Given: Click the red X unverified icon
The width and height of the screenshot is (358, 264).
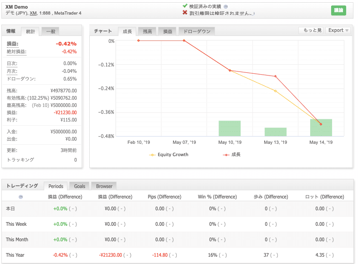Looking at the screenshot, I should (185, 13).
